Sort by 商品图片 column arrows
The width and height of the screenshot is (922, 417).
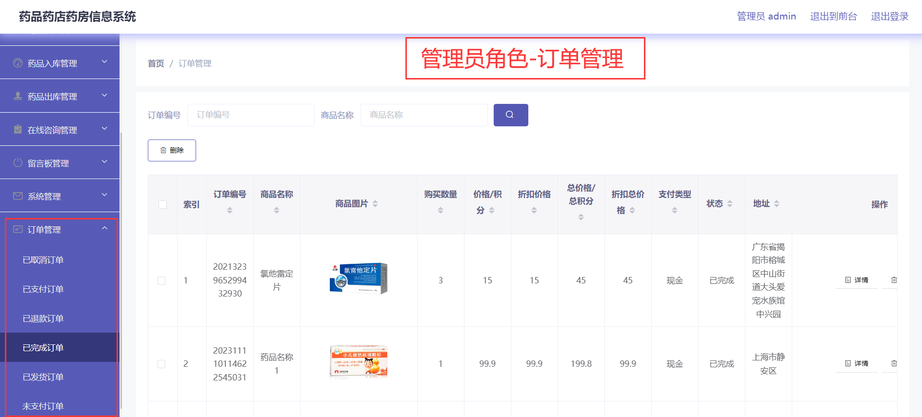pos(375,204)
